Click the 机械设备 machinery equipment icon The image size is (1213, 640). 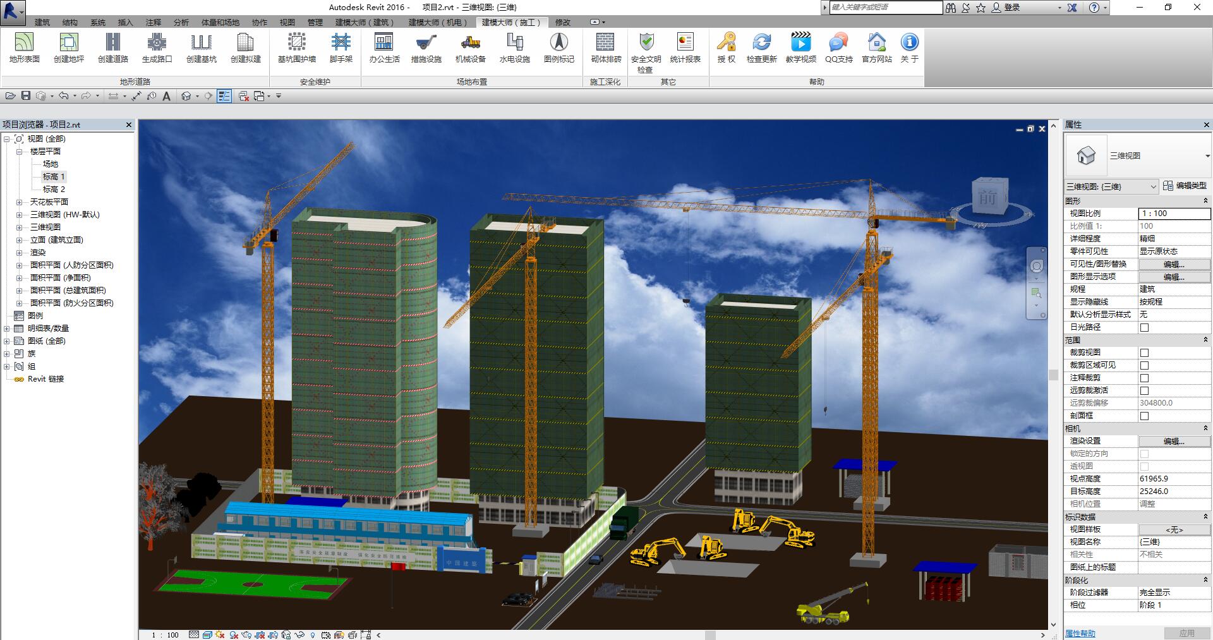click(x=470, y=48)
